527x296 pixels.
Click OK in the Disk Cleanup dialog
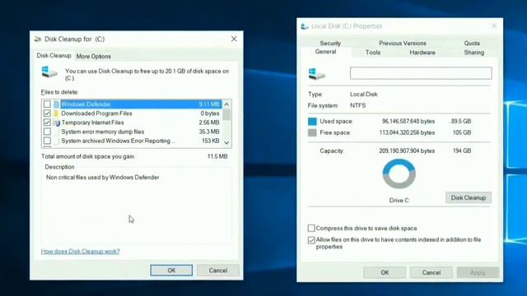[x=171, y=271]
